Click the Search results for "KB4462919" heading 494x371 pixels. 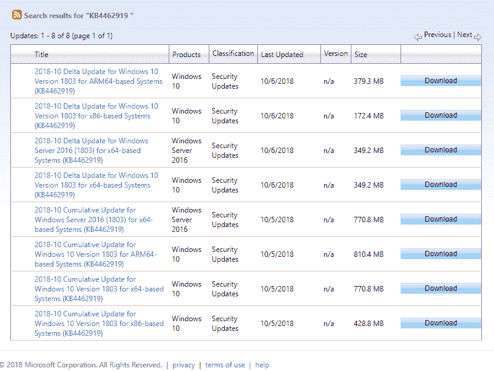click(x=79, y=15)
